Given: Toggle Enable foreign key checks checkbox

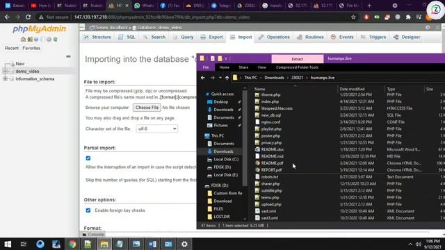Looking at the screenshot, I should [88, 210].
